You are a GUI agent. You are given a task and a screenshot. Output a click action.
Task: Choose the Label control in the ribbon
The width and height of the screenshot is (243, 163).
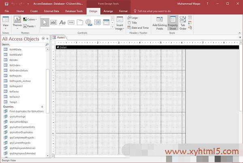point(62,22)
